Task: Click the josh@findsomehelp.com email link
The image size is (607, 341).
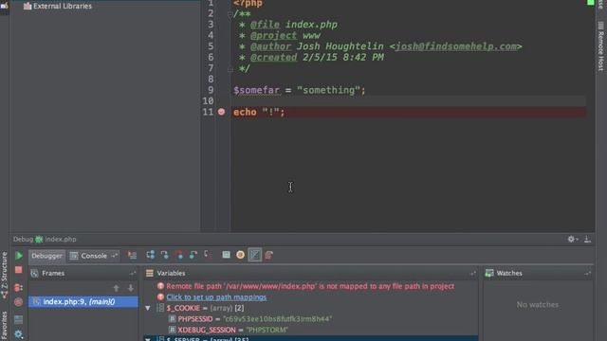Action: 456,46
